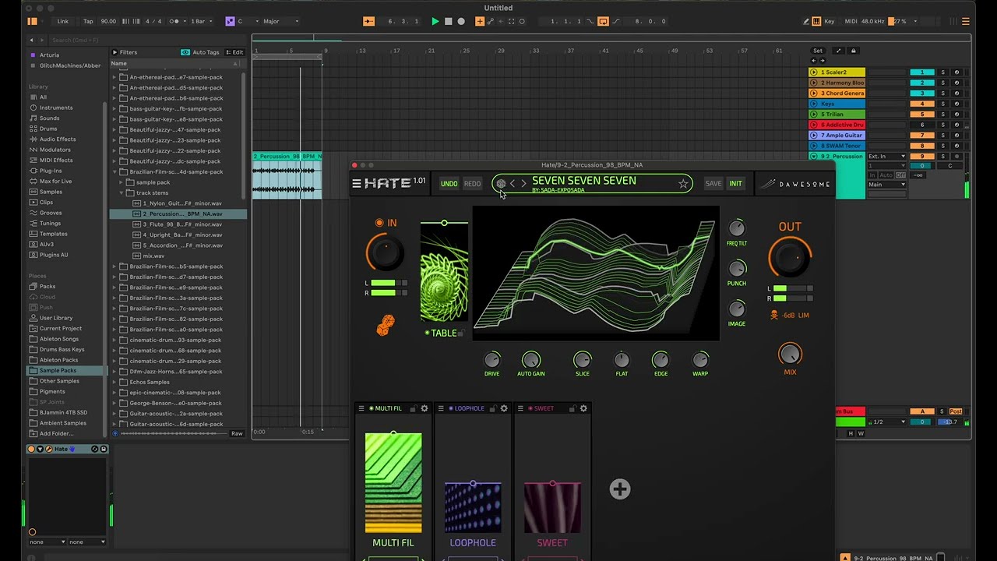Toggle the TABLE lock icon
The image size is (997, 561).
[x=461, y=333]
